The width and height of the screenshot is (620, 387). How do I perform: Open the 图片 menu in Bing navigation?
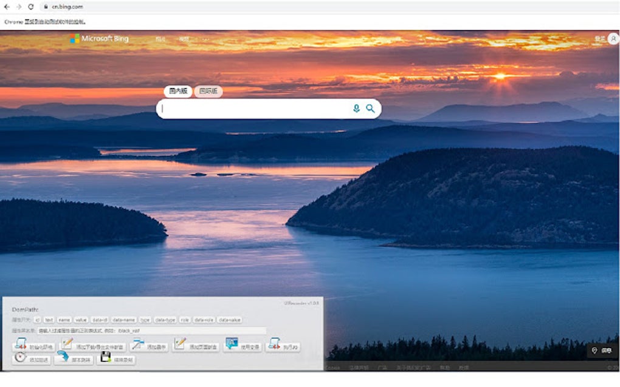(x=161, y=38)
